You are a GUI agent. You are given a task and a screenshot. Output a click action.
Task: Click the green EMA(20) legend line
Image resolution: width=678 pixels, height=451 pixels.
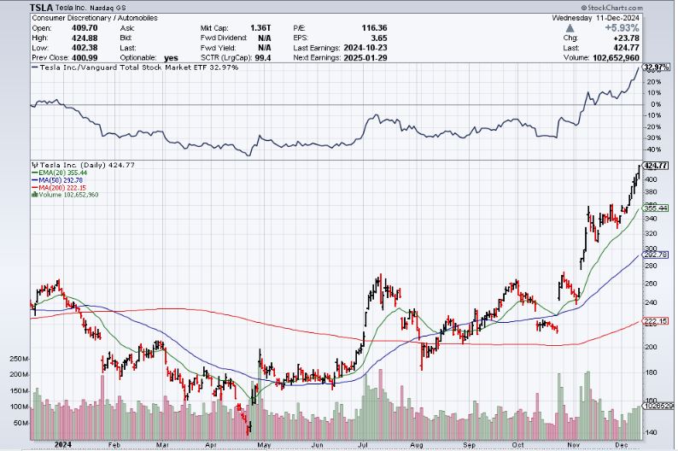(35, 173)
